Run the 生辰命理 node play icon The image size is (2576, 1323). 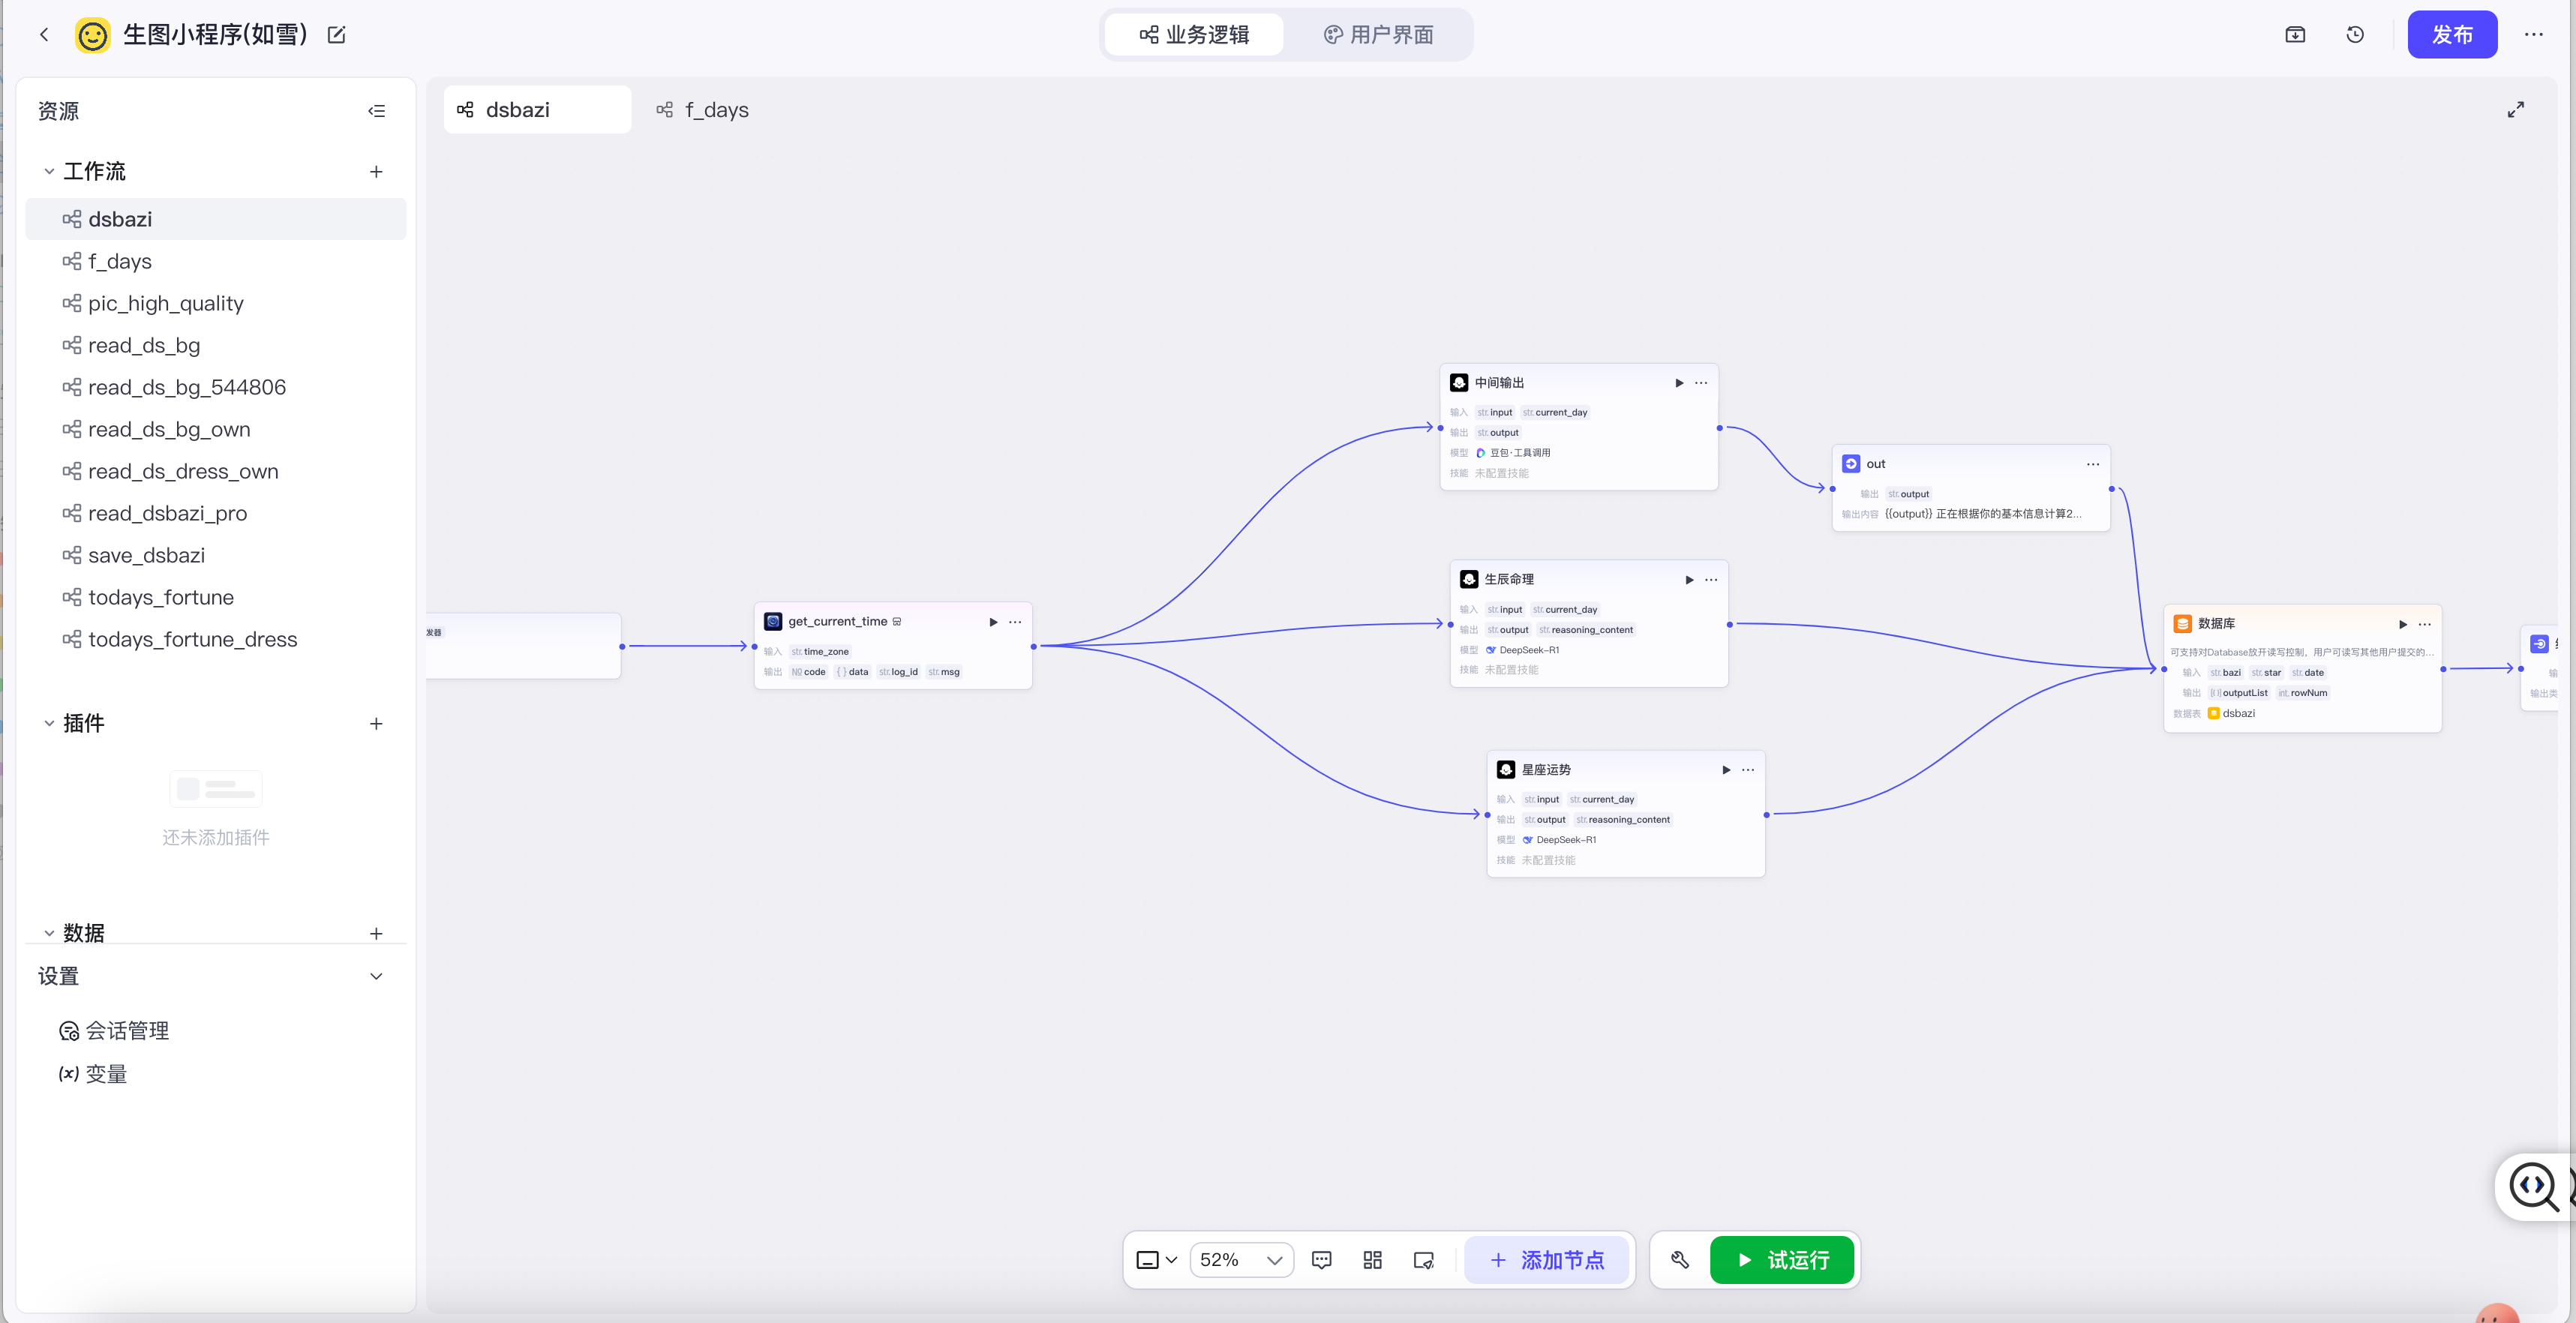[x=1689, y=580]
